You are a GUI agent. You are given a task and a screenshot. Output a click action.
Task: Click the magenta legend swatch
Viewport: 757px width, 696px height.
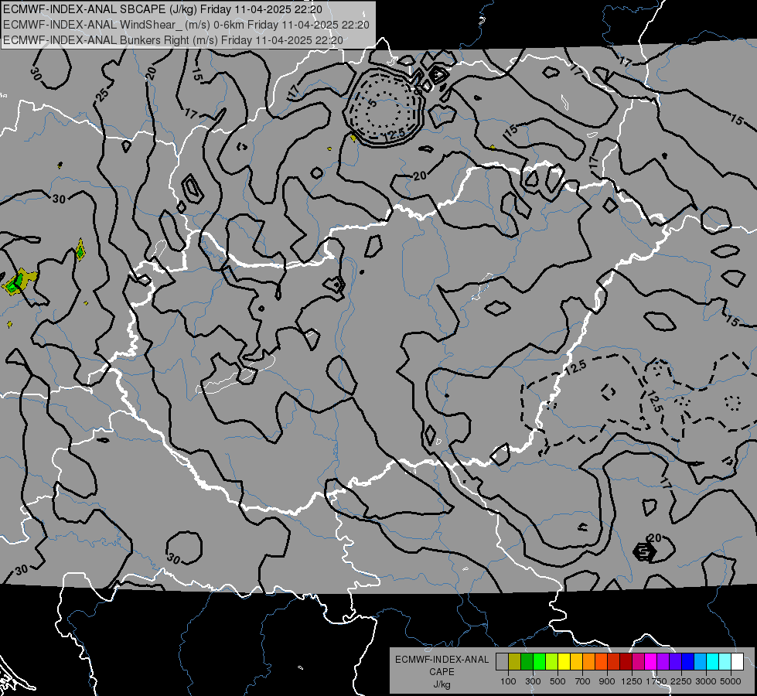[x=651, y=662]
